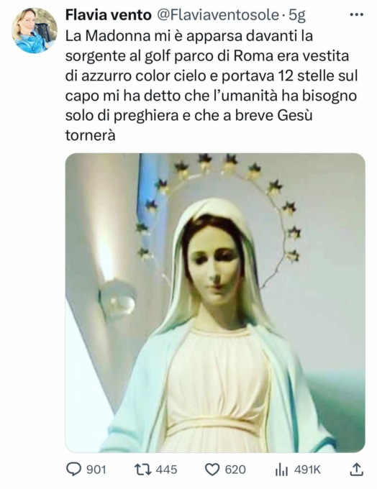Retweet the post using the arrows icon
The image size is (377, 489).
click(142, 470)
